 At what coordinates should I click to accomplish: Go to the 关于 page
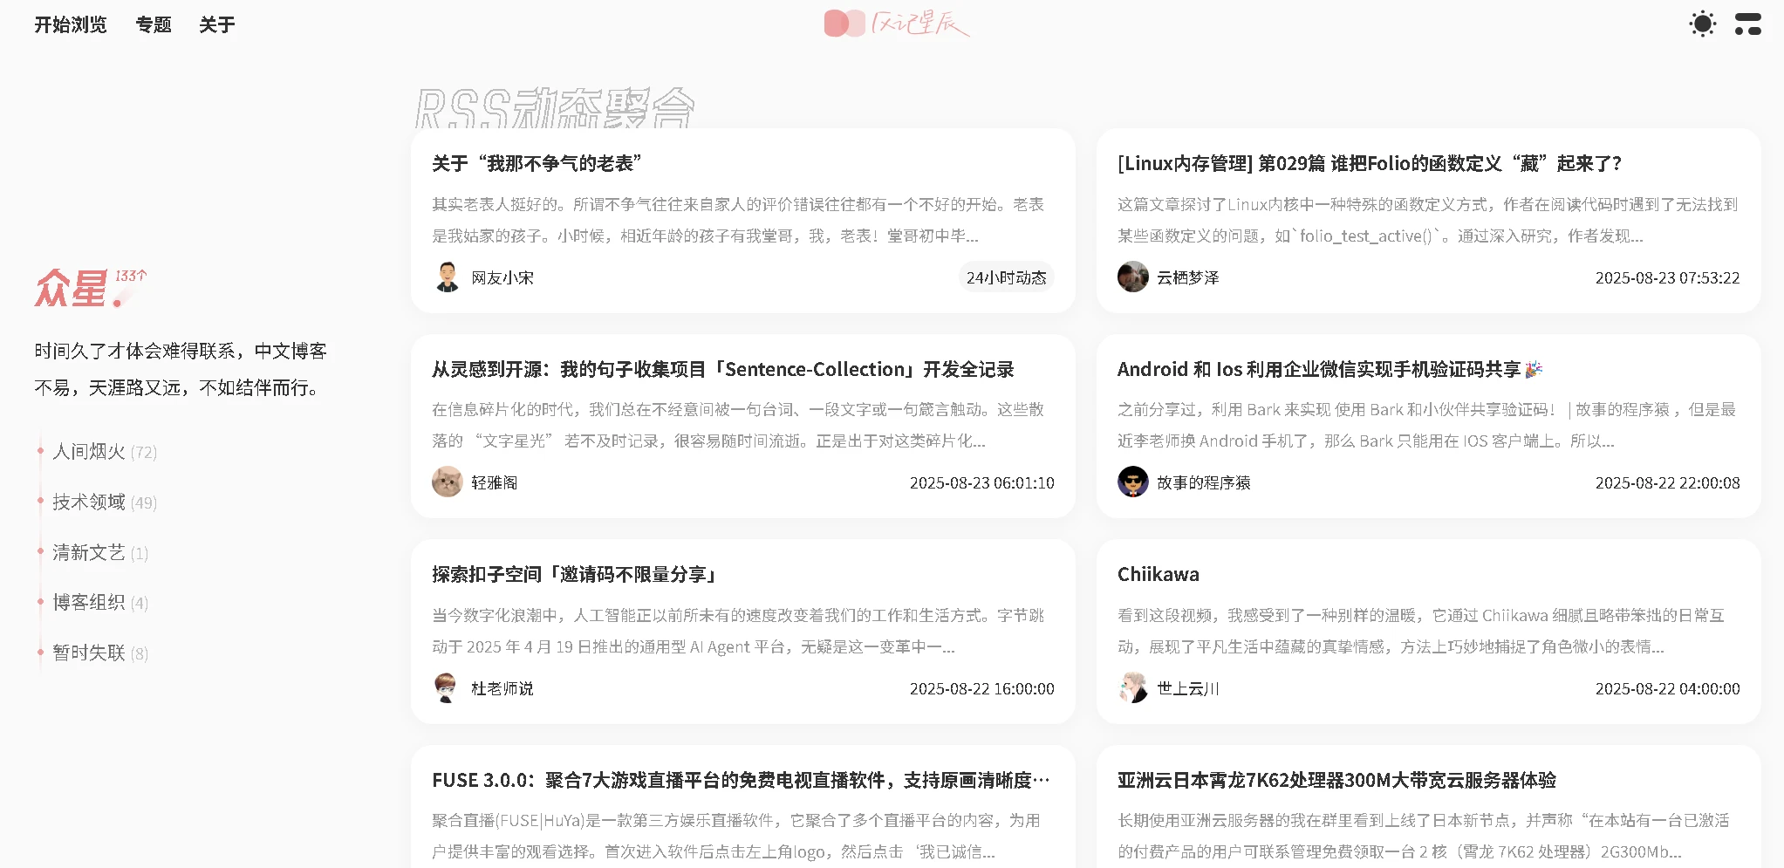click(216, 24)
